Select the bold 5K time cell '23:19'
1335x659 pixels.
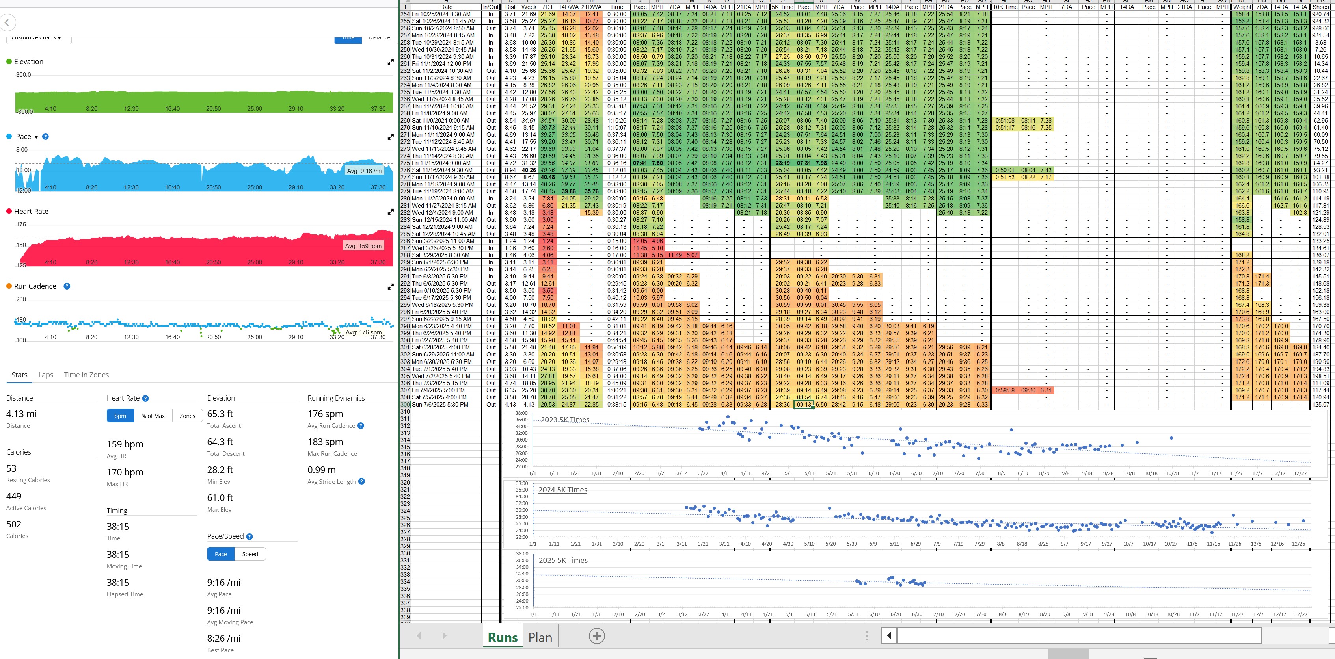coord(782,163)
